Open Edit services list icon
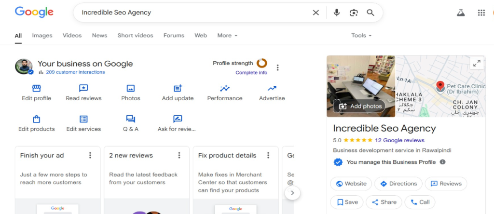Image resolution: width=494 pixels, height=214 pixels. (x=83, y=119)
